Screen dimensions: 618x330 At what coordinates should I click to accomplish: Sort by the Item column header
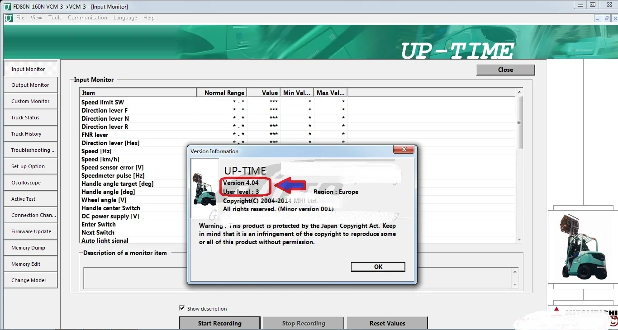[138, 93]
